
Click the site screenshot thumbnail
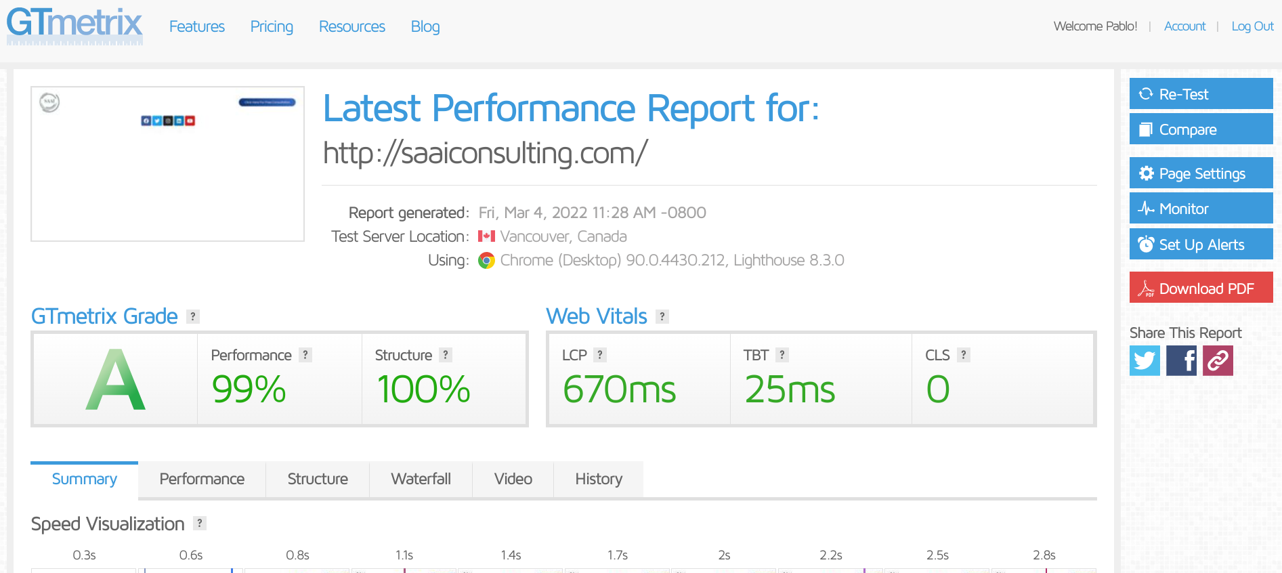167,164
